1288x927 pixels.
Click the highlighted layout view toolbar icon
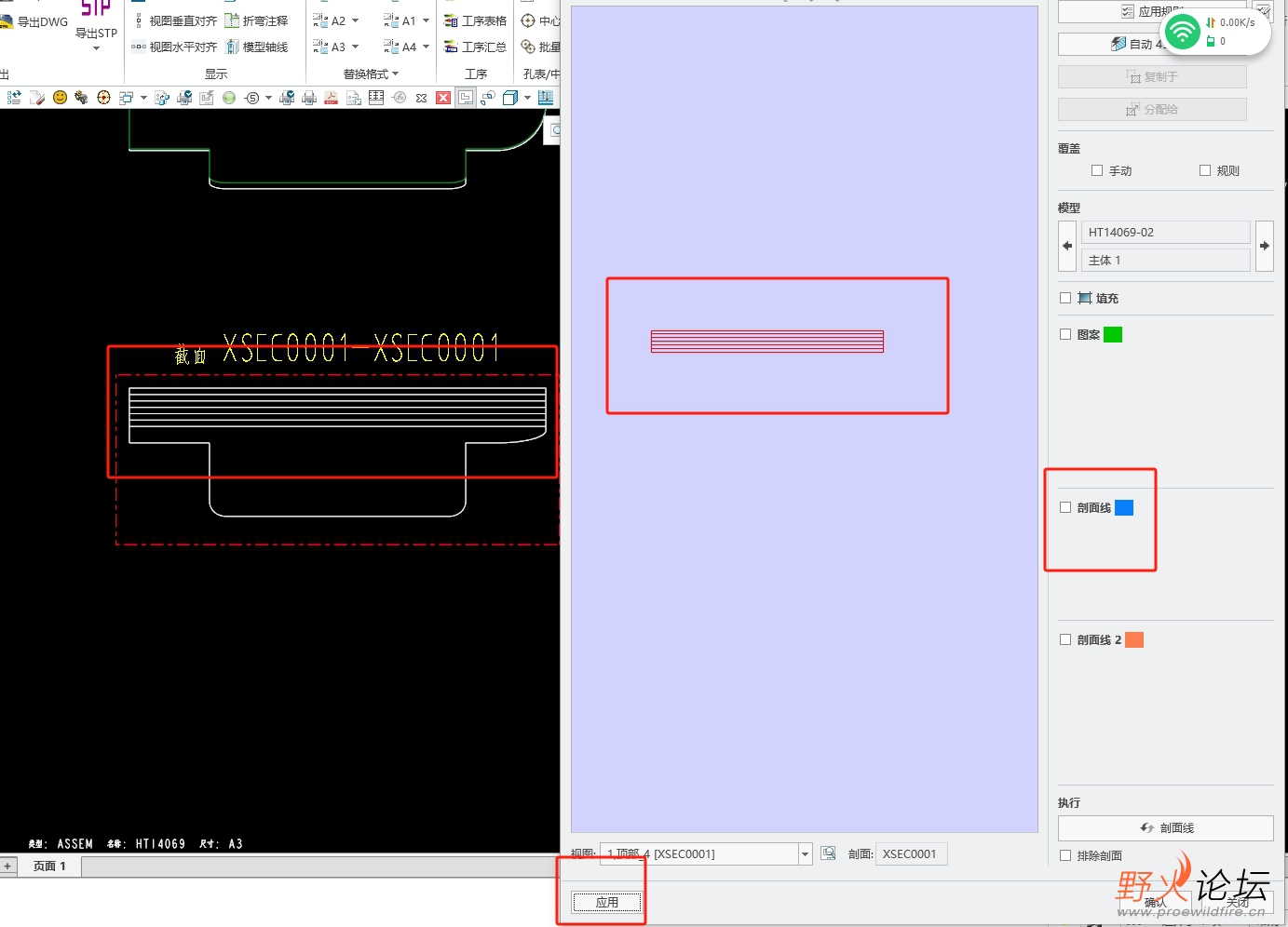(x=465, y=98)
